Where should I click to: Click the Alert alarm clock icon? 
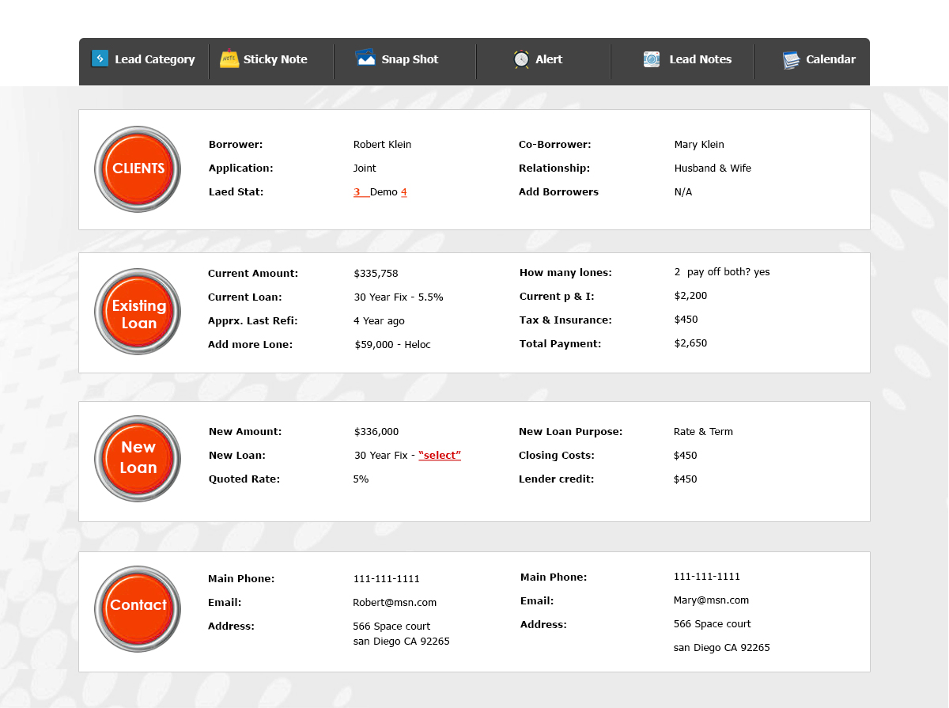point(521,59)
